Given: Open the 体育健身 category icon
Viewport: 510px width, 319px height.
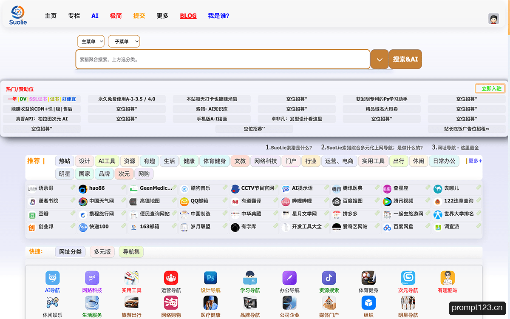Looking at the screenshot, I should click(368, 278).
